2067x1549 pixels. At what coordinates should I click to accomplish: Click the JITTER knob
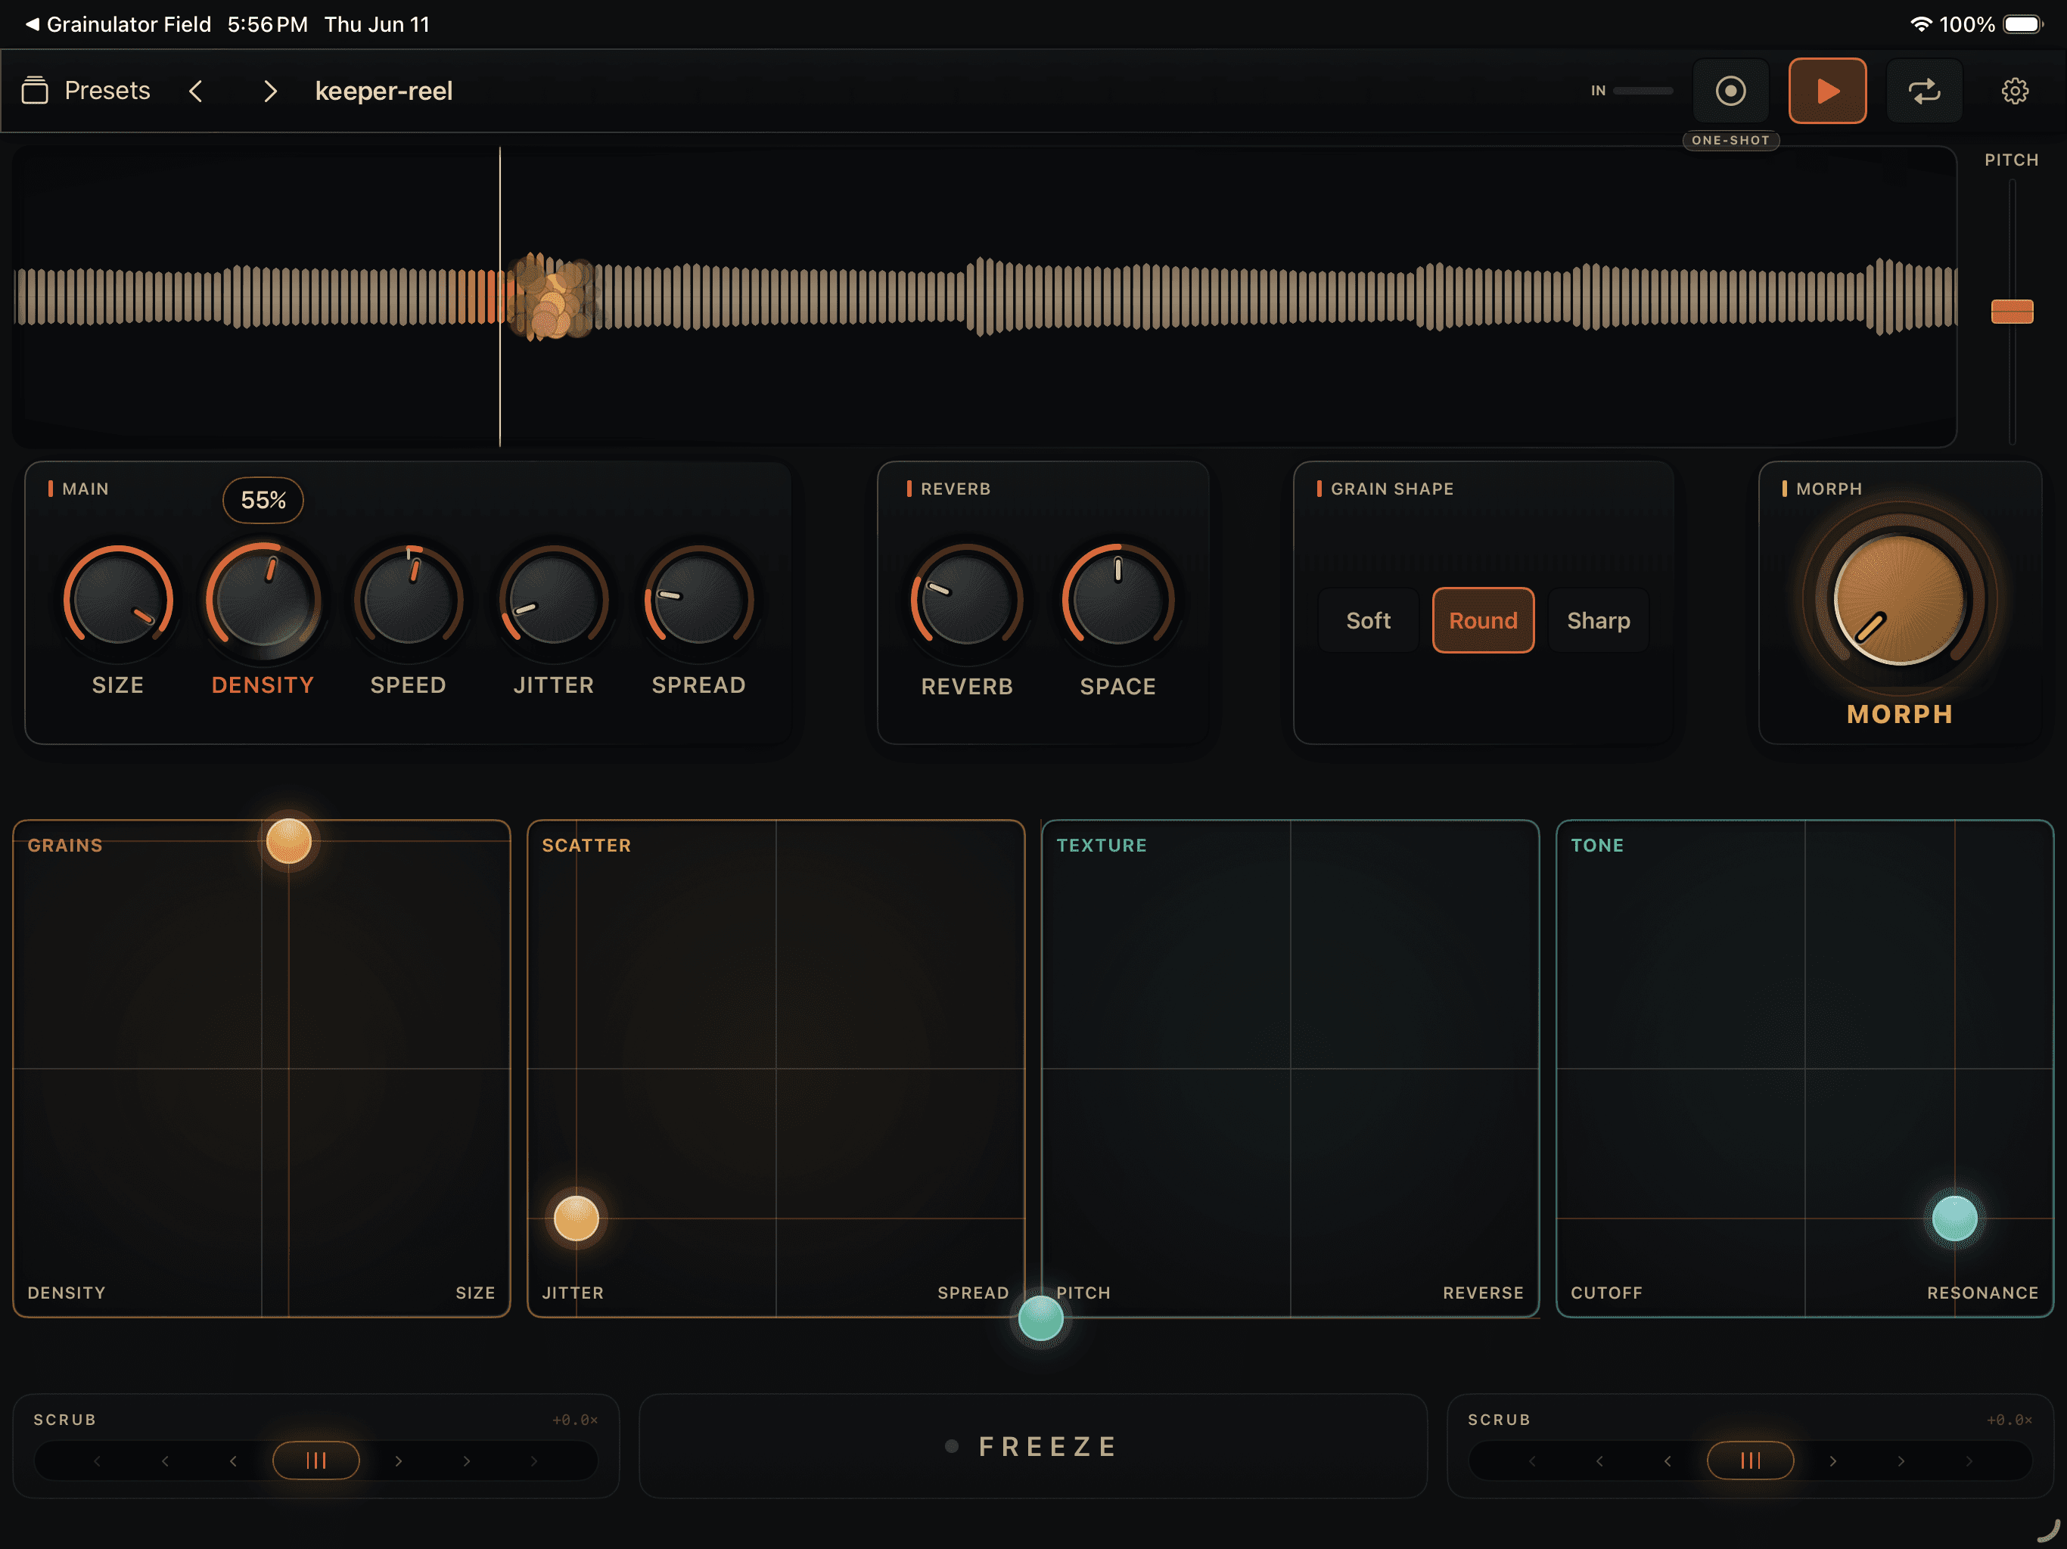(553, 600)
